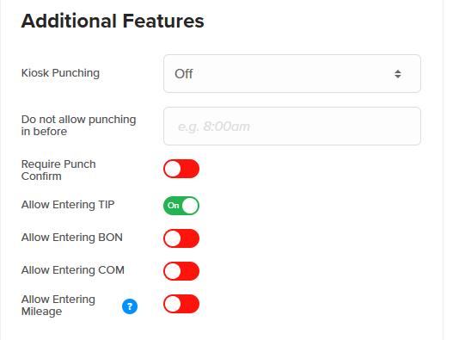The height and width of the screenshot is (340, 459).
Task: Click the Allow Entering COM label
Action: click(x=73, y=270)
